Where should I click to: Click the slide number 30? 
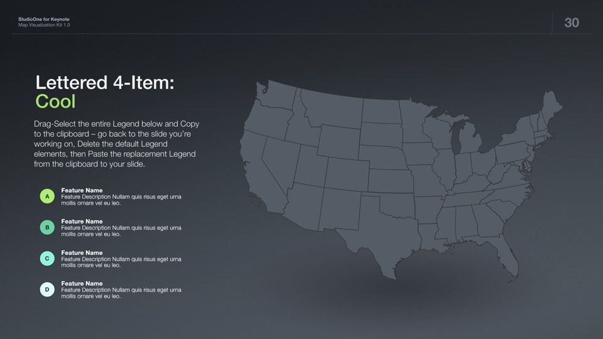pyautogui.click(x=572, y=23)
